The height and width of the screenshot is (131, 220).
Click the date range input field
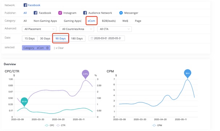[x=107, y=38]
